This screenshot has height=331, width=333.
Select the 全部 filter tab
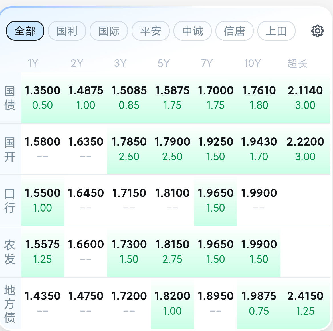25,31
